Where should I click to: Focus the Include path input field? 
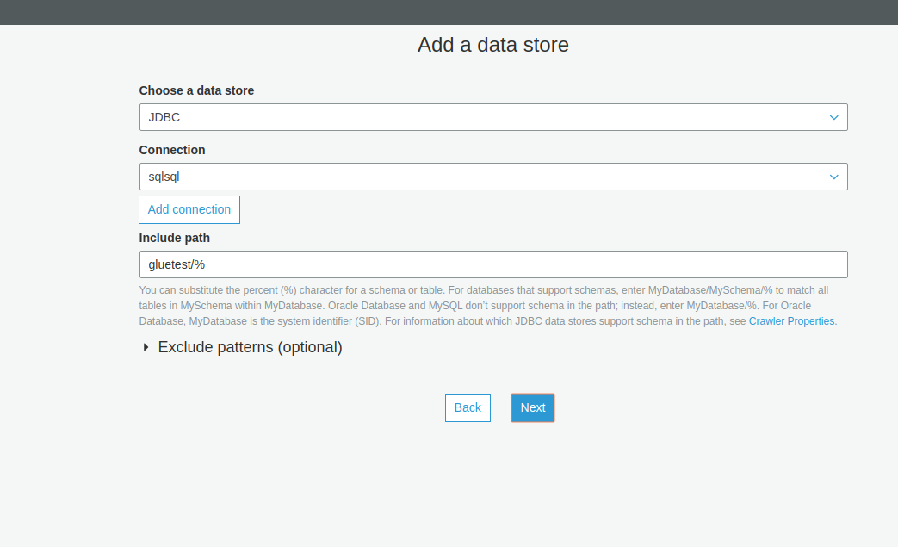(x=492, y=264)
